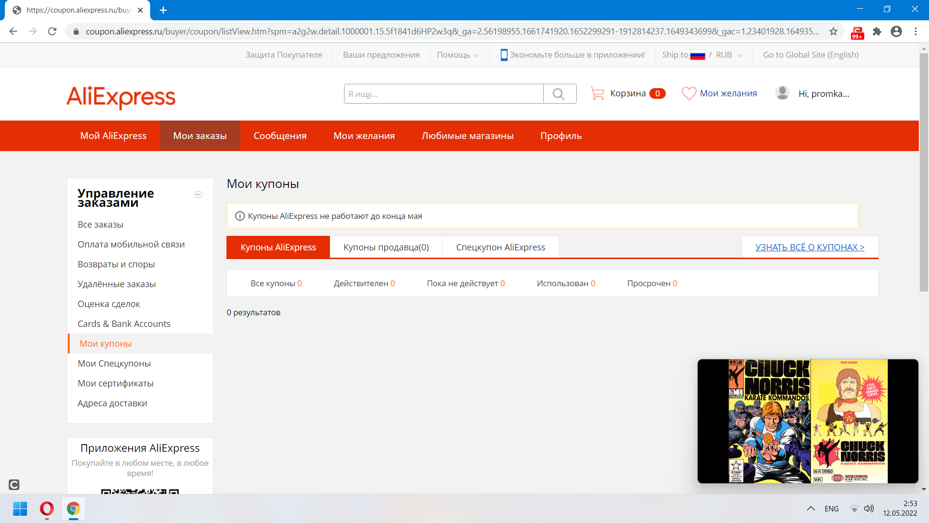929x523 pixels.
Task: Close the coupon.aliexpress.ru tab
Action: pyautogui.click(x=140, y=10)
